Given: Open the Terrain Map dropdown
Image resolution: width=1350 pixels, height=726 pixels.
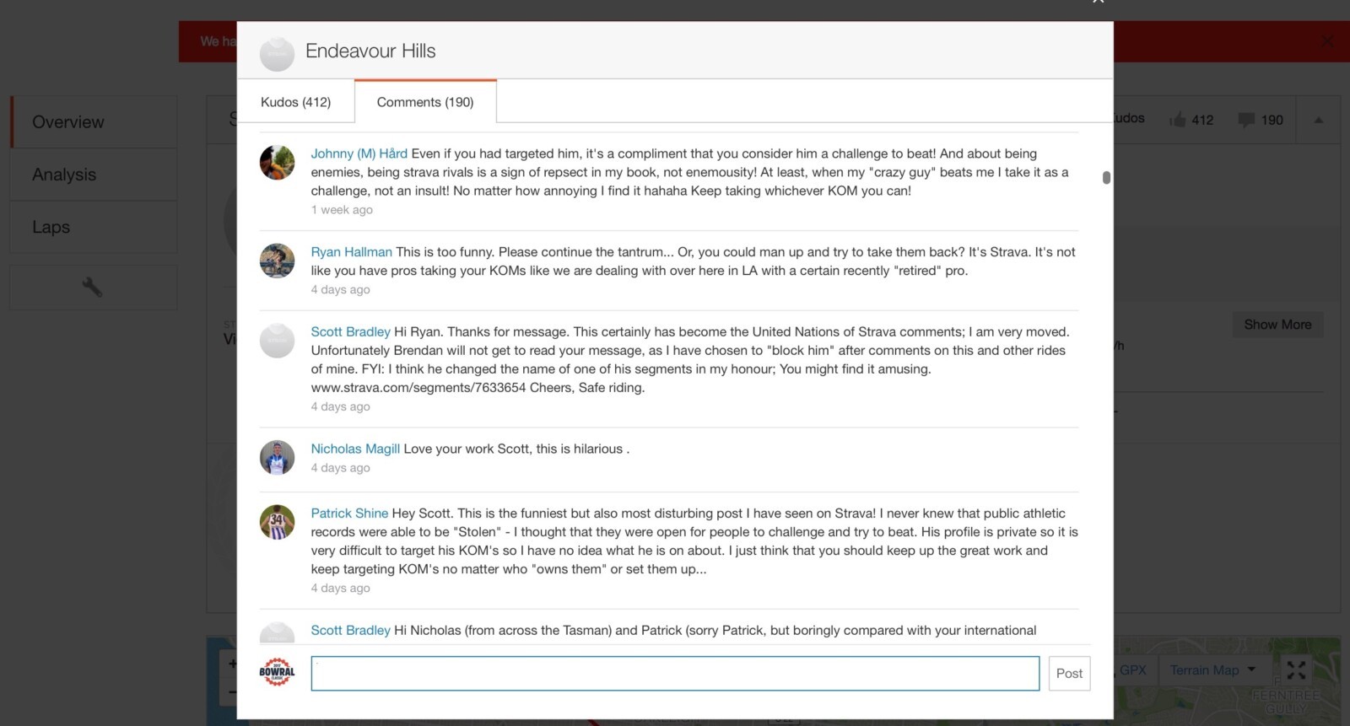Looking at the screenshot, I should tap(1212, 670).
